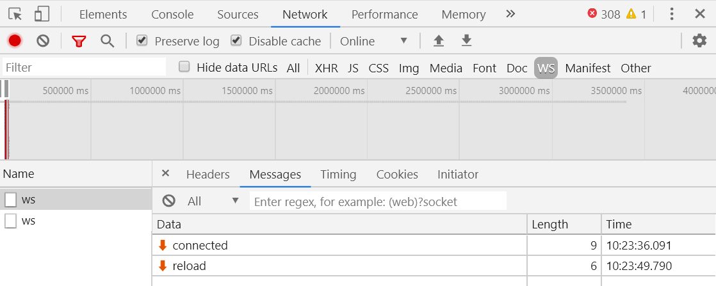The width and height of the screenshot is (716, 286).
Task: Click the import HAR upload arrow
Action: (439, 41)
